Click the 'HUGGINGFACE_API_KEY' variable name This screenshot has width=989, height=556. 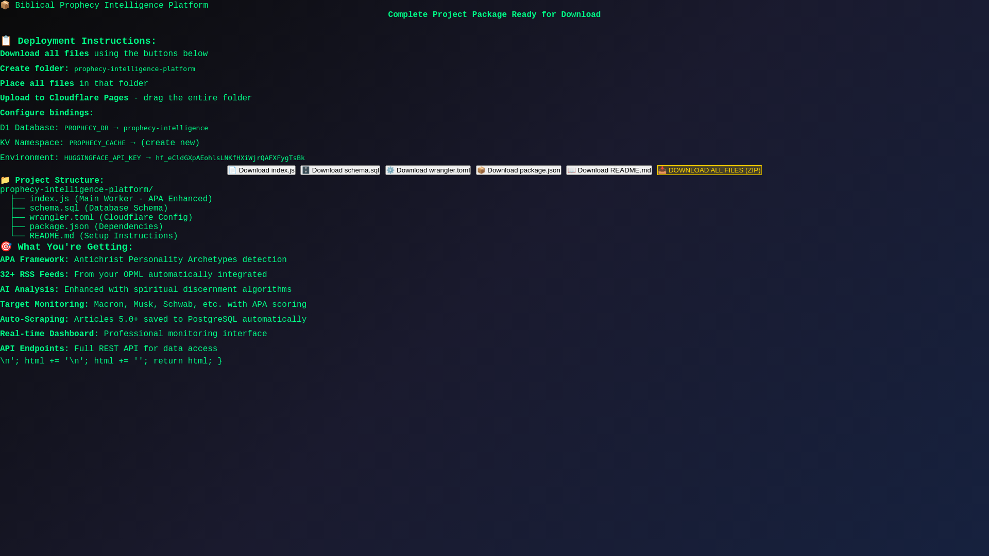point(103,158)
